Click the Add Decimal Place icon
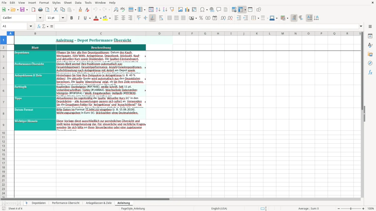 coord(223,18)
